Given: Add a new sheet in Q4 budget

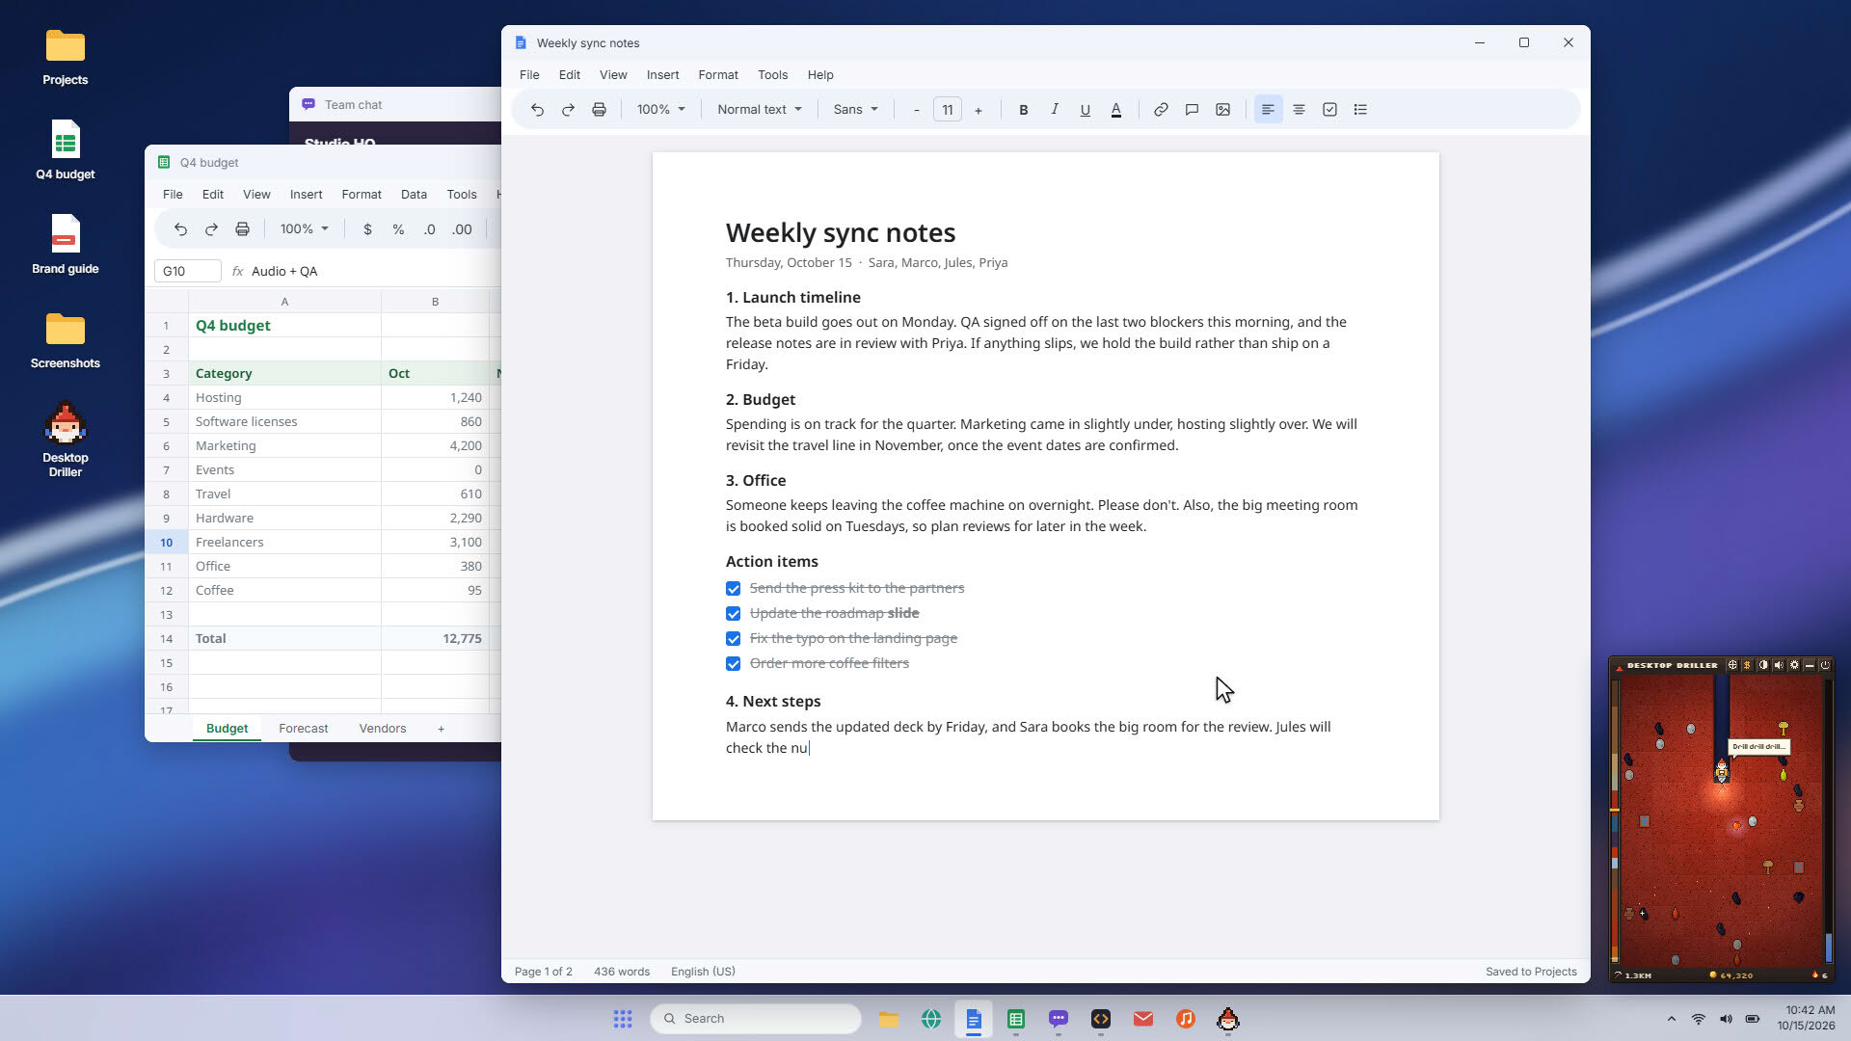Looking at the screenshot, I should coord(441,729).
